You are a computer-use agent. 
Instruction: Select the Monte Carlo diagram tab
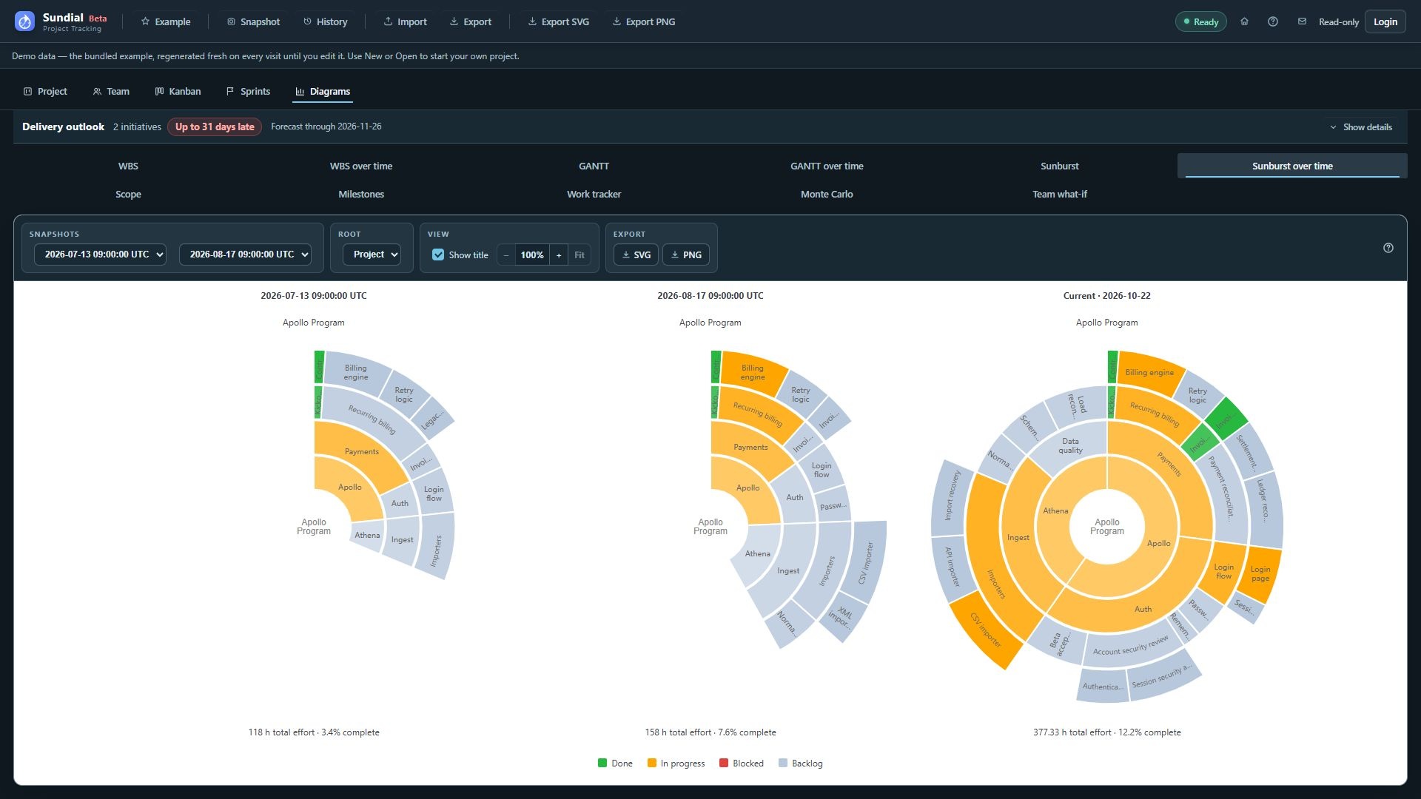pyautogui.click(x=827, y=194)
